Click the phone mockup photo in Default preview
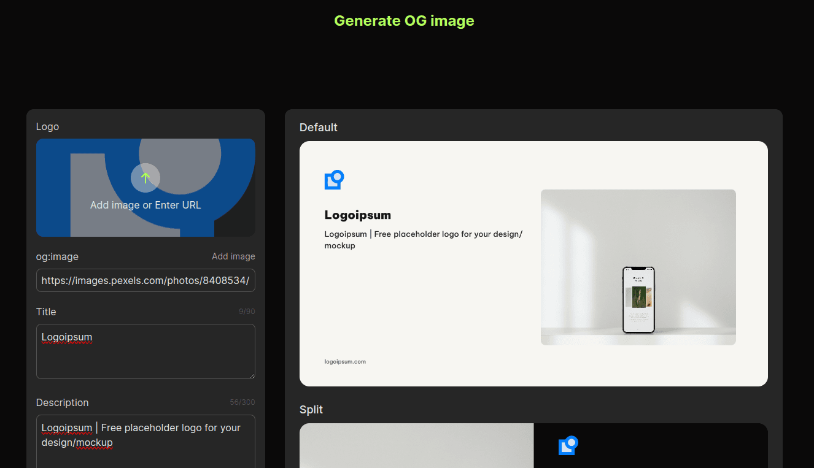 [x=638, y=267]
